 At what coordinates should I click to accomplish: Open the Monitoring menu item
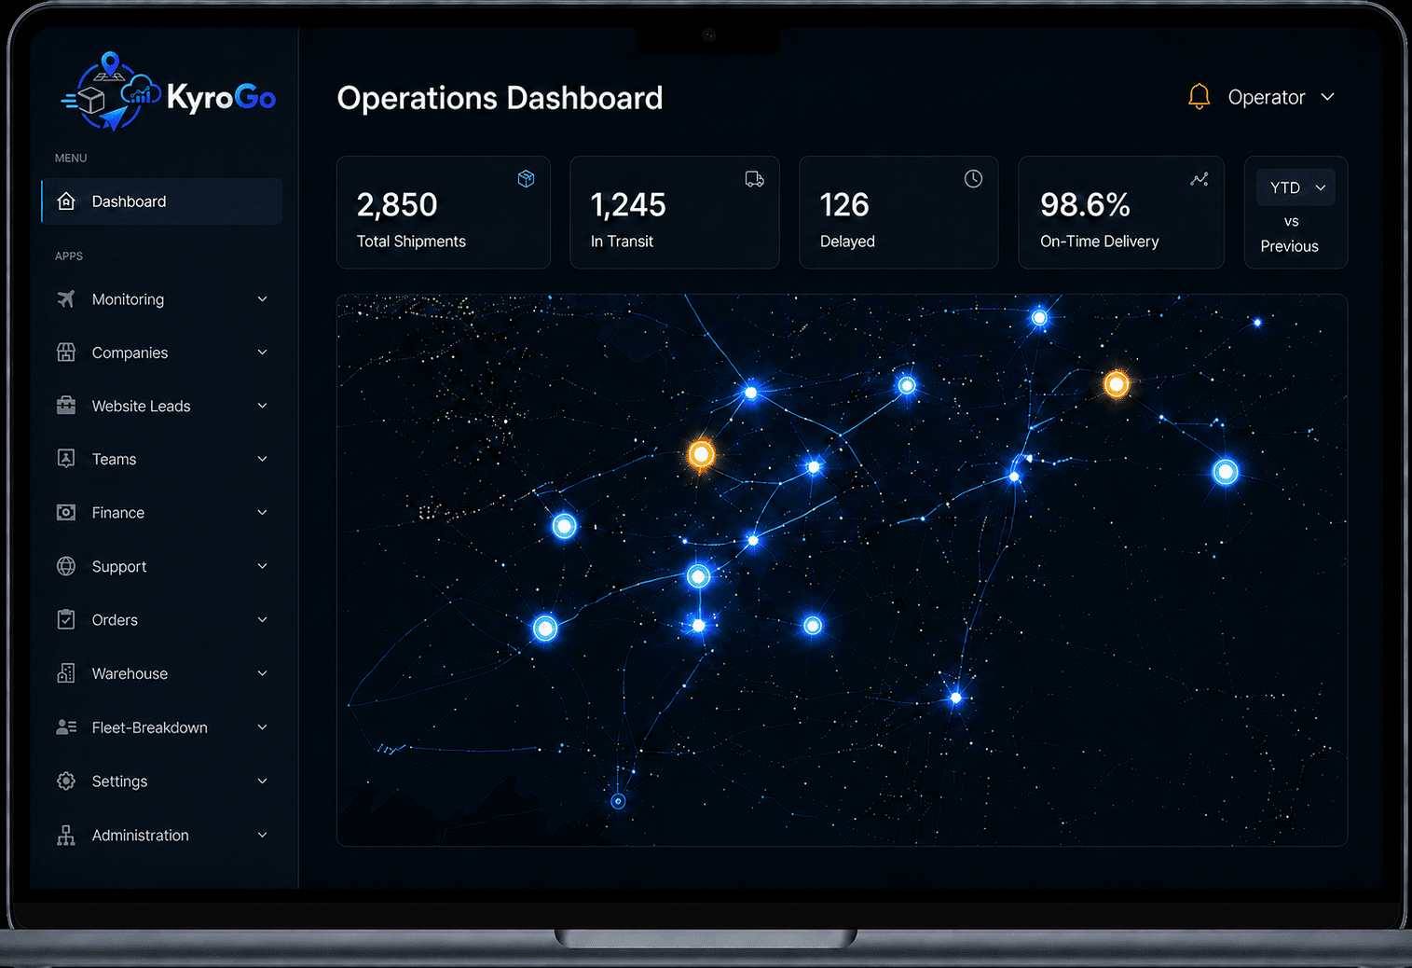pyautogui.click(x=162, y=299)
